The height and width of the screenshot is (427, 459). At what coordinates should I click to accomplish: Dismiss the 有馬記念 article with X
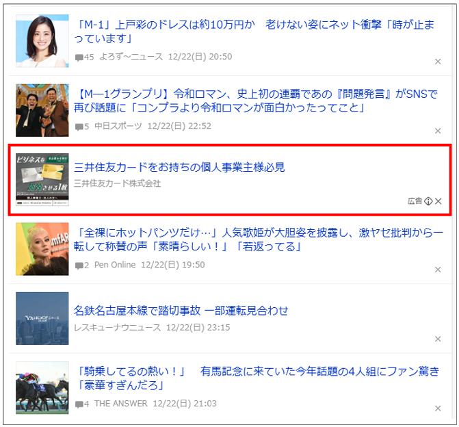[x=438, y=409]
